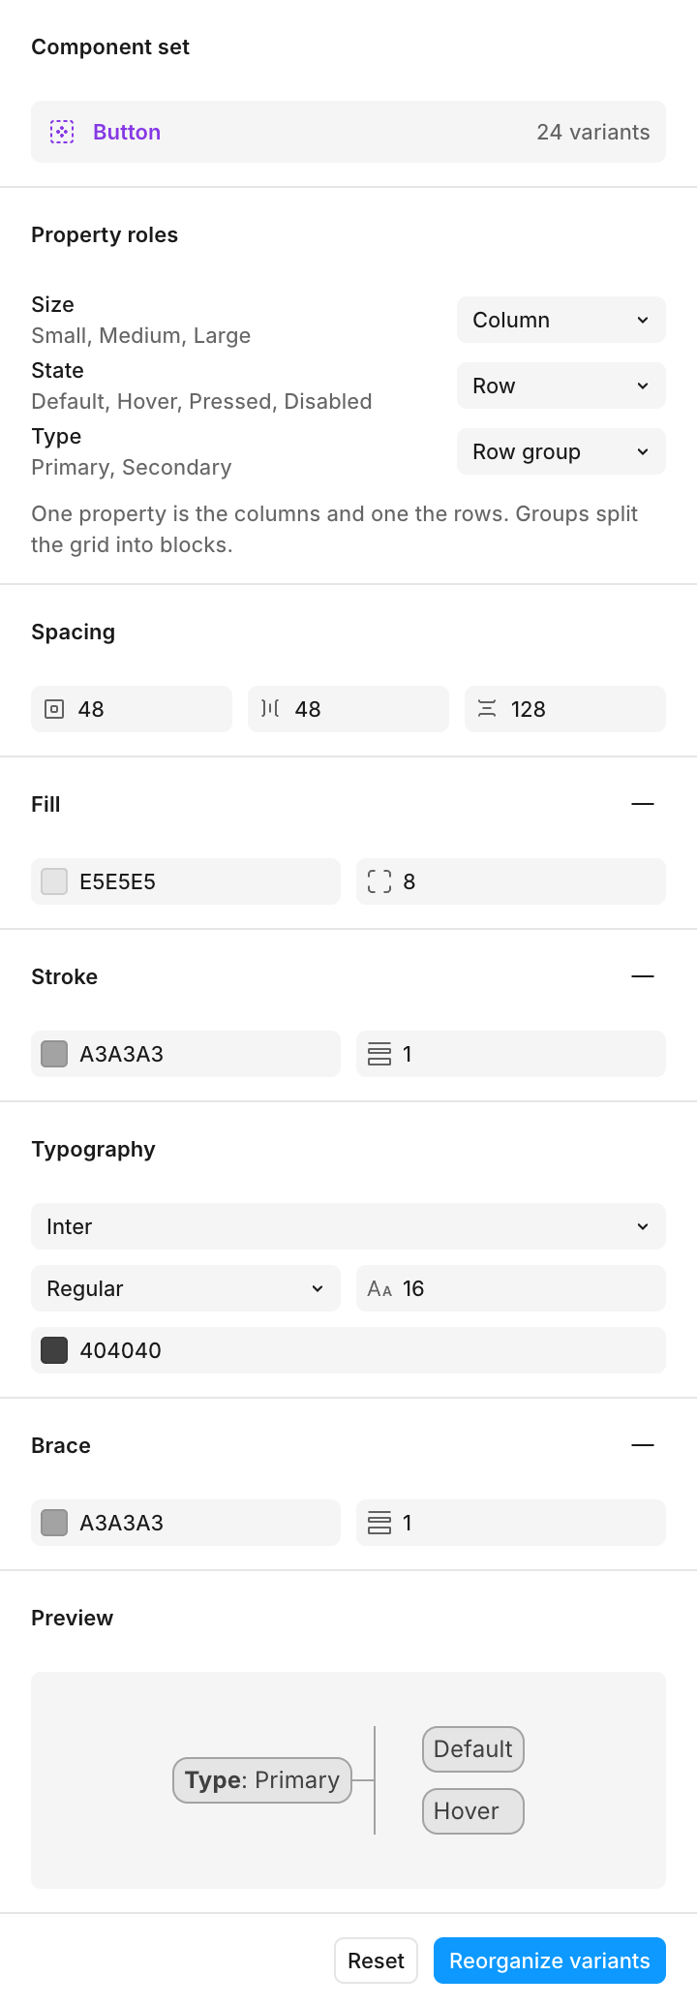Click the Button component set icon
697x2007 pixels.
[x=62, y=132]
